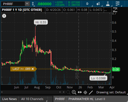Click the B: .071500 bid price
128x102 pixels.
click(x=74, y=3)
